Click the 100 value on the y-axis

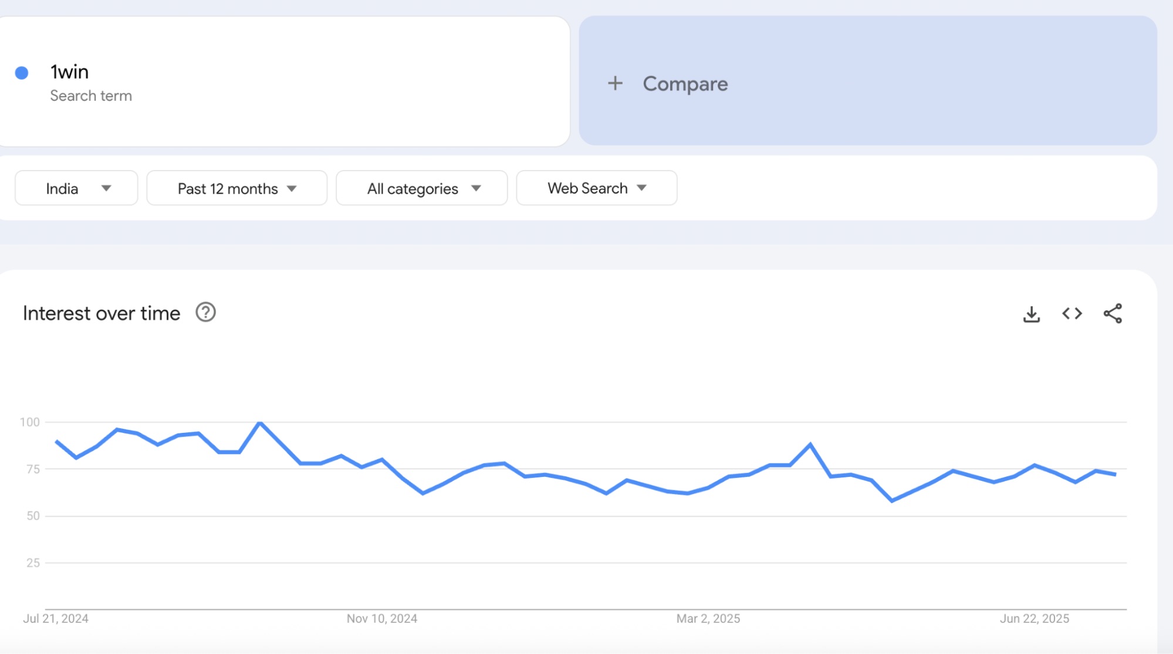pos(30,422)
